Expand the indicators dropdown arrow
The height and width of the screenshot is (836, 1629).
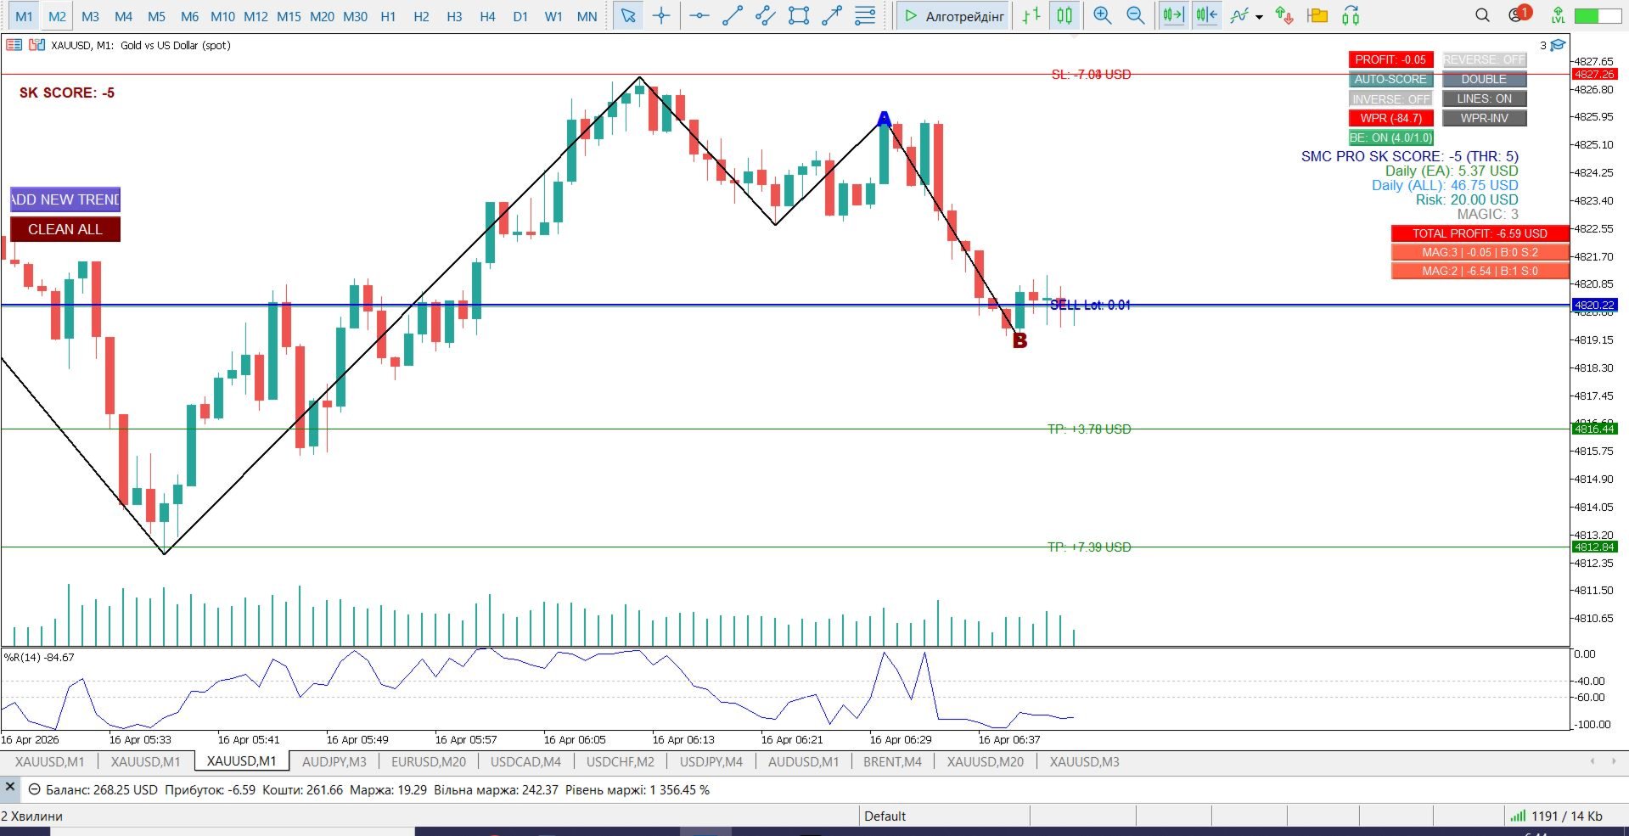tap(1259, 16)
